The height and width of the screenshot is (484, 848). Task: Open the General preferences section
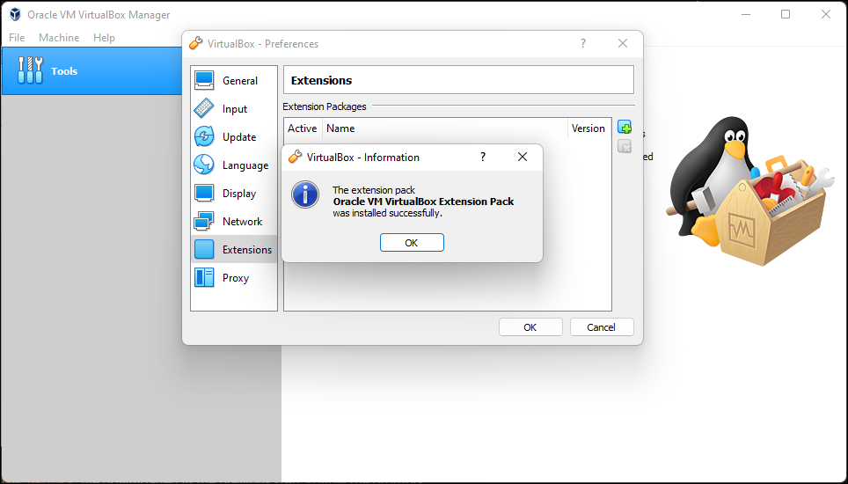233,81
